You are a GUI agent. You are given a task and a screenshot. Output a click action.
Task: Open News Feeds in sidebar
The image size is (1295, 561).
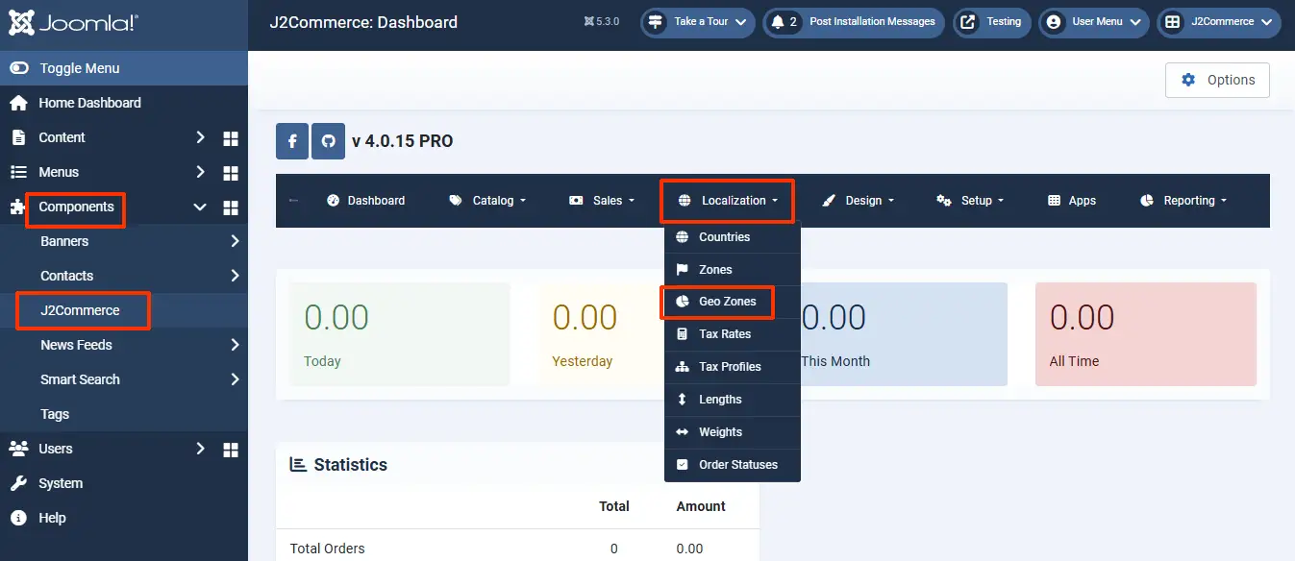point(76,345)
